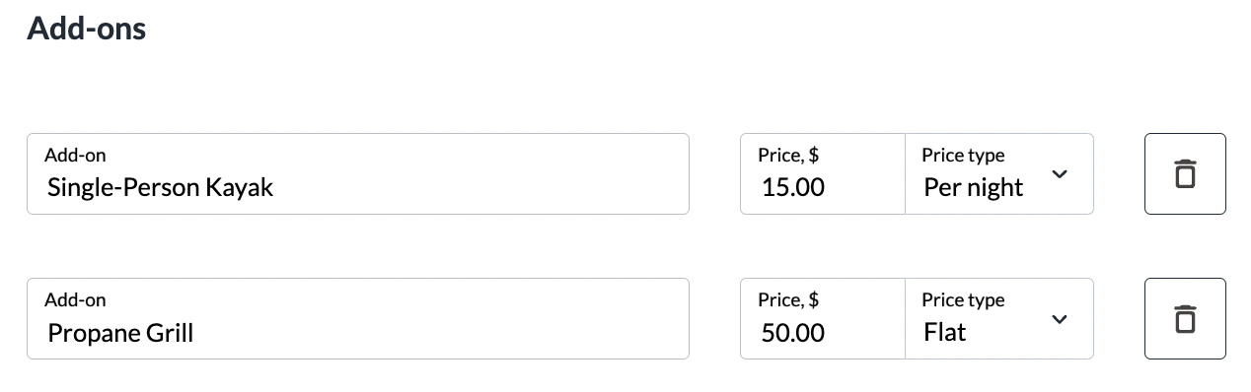Focus the add-on name field containing Single-Person Kayak

coord(358,173)
